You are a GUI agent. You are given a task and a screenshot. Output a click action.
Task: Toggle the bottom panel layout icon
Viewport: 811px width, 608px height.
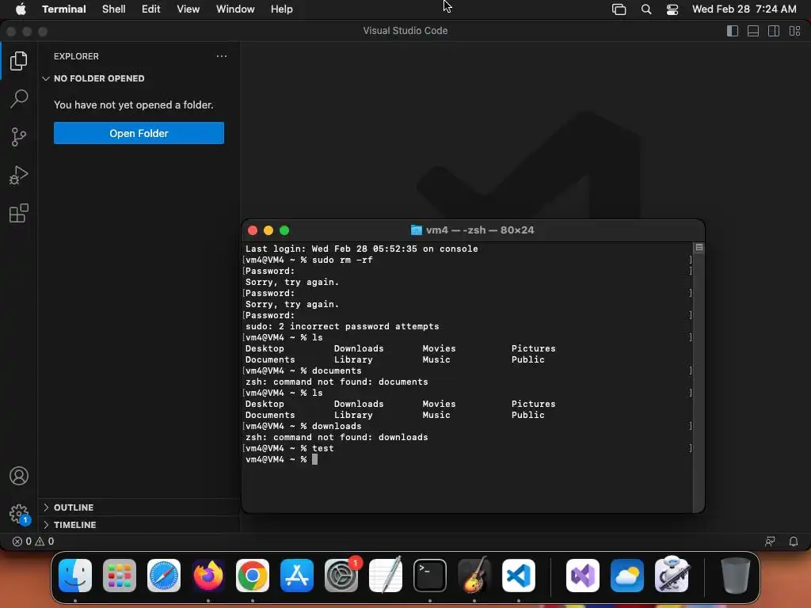(753, 31)
